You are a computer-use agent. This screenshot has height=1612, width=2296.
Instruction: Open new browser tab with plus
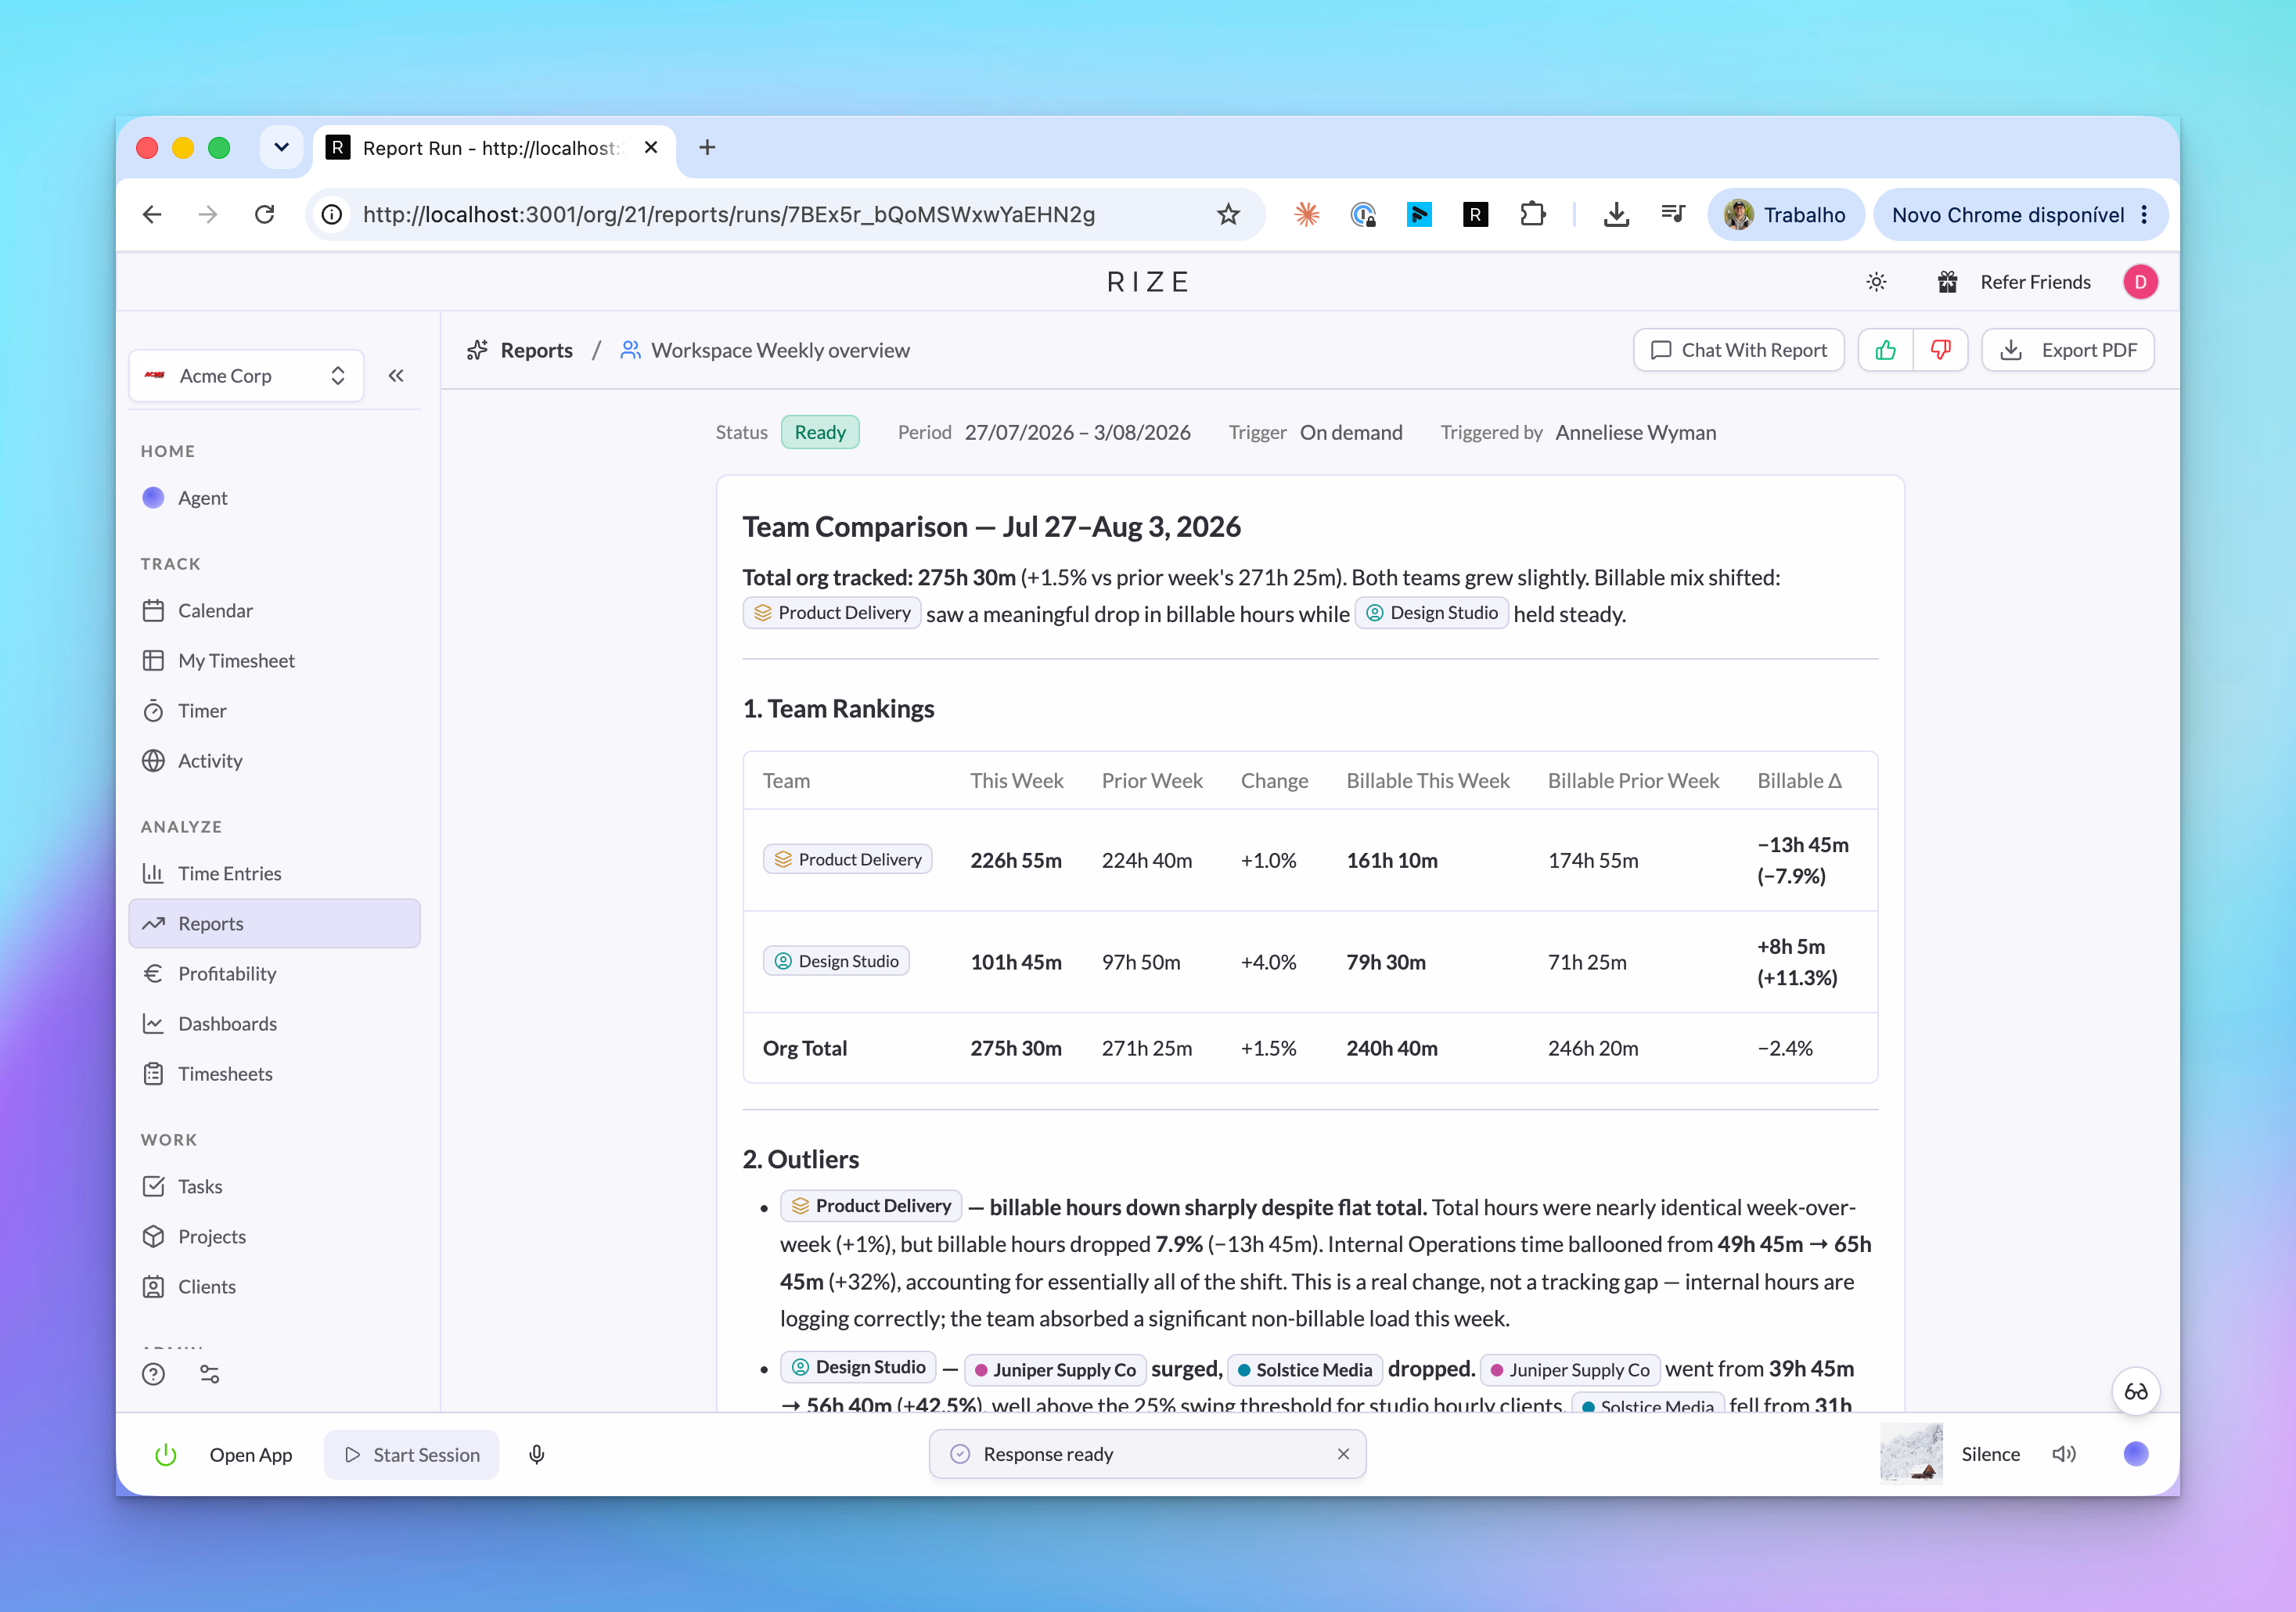click(707, 148)
